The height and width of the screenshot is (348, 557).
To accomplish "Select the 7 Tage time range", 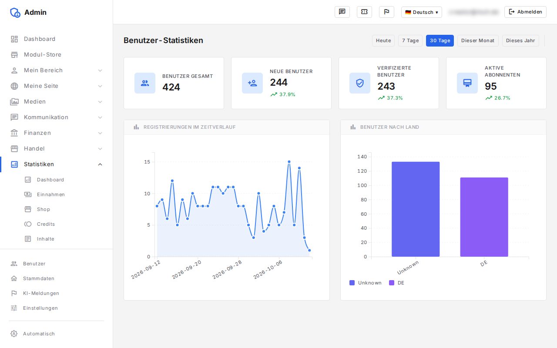I will coord(410,40).
